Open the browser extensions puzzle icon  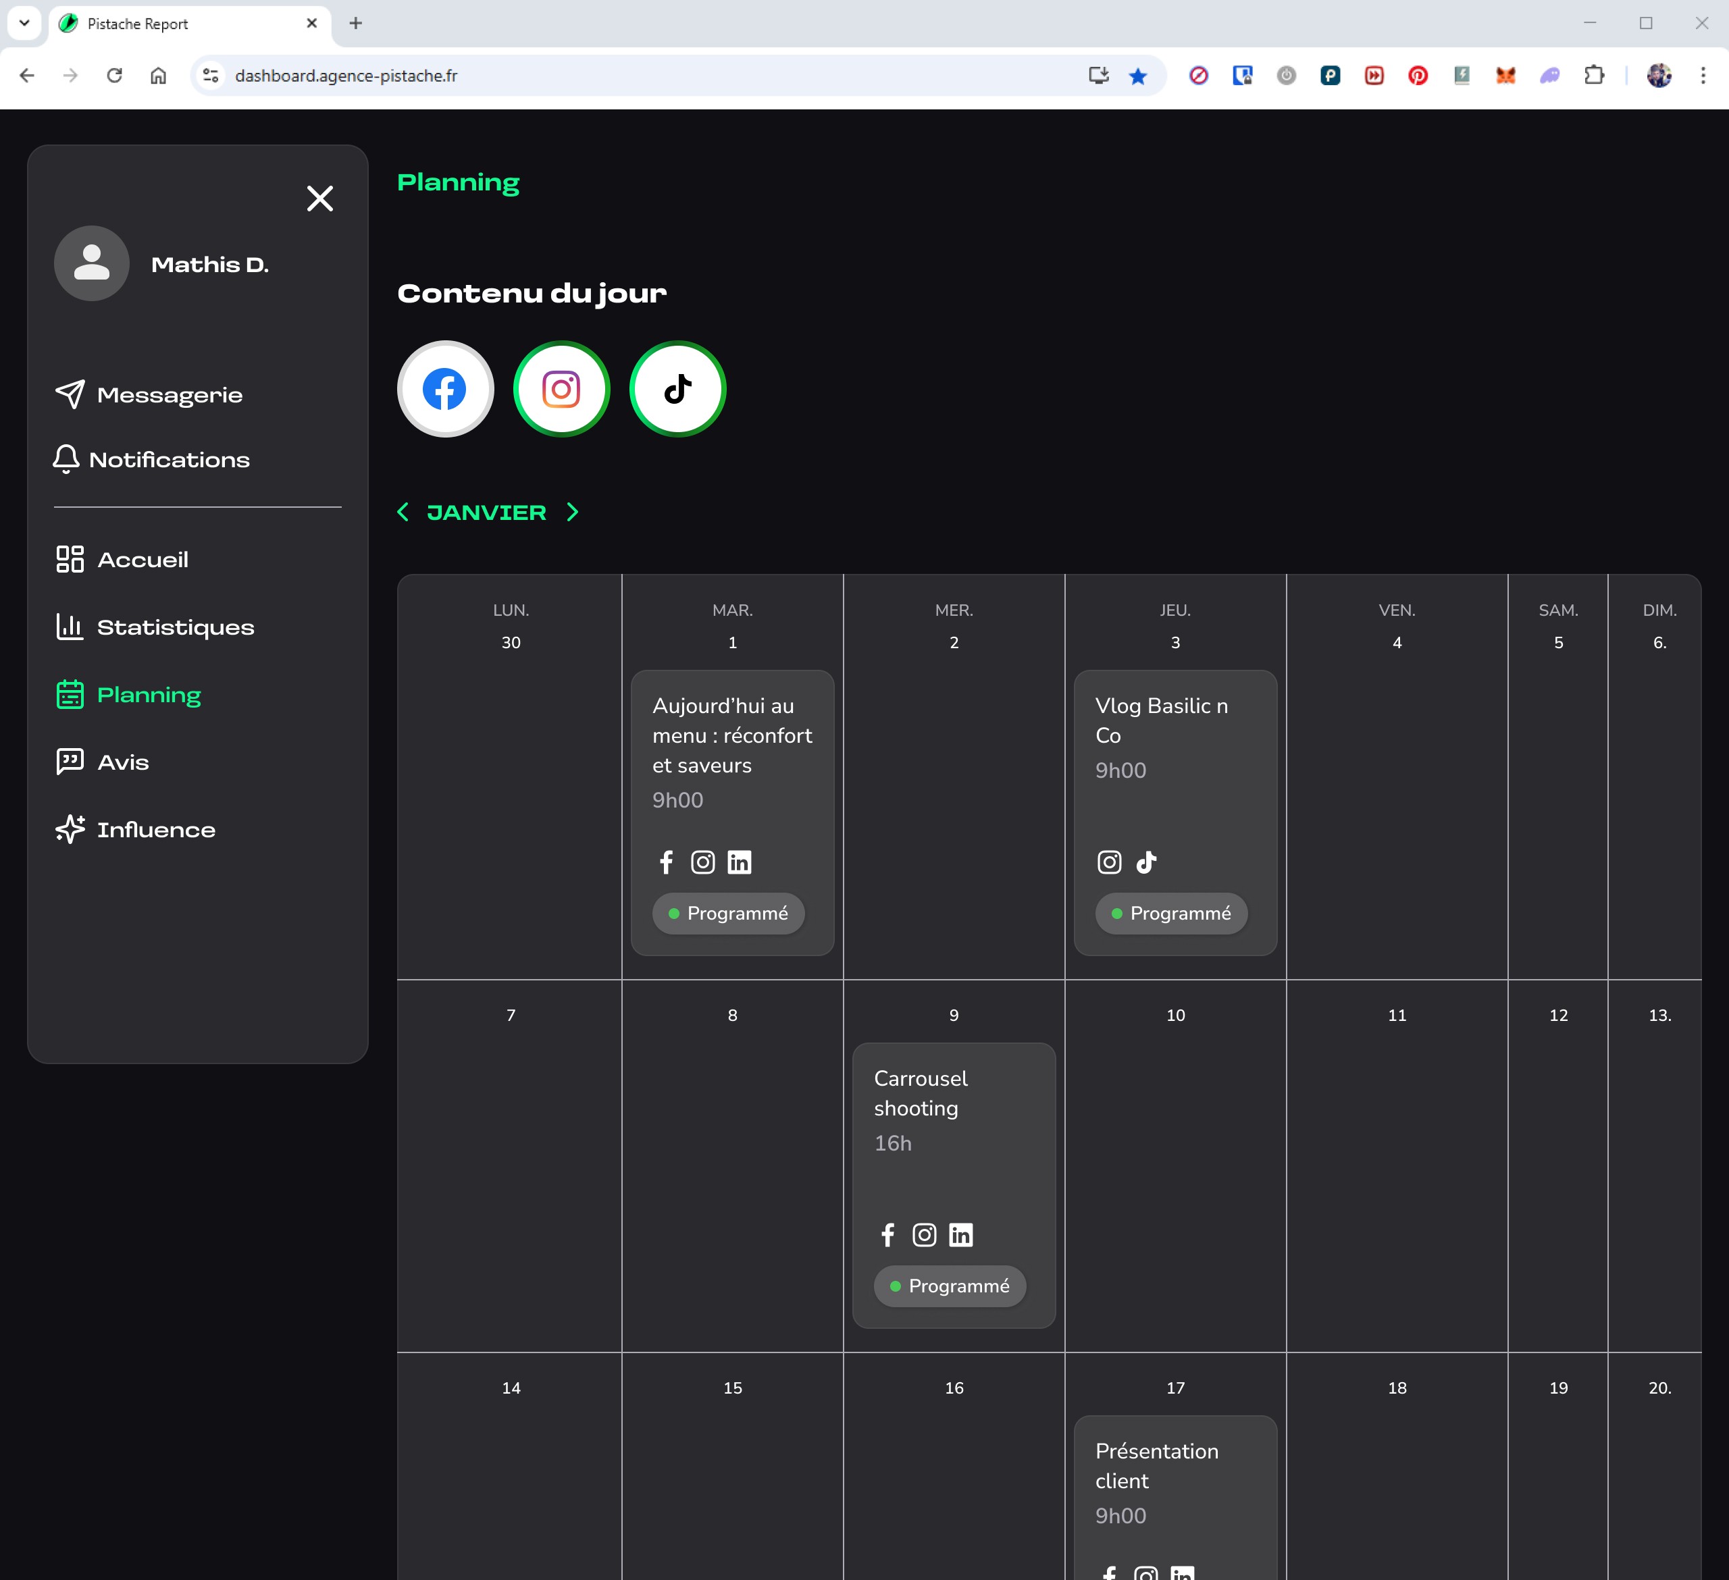point(1593,76)
